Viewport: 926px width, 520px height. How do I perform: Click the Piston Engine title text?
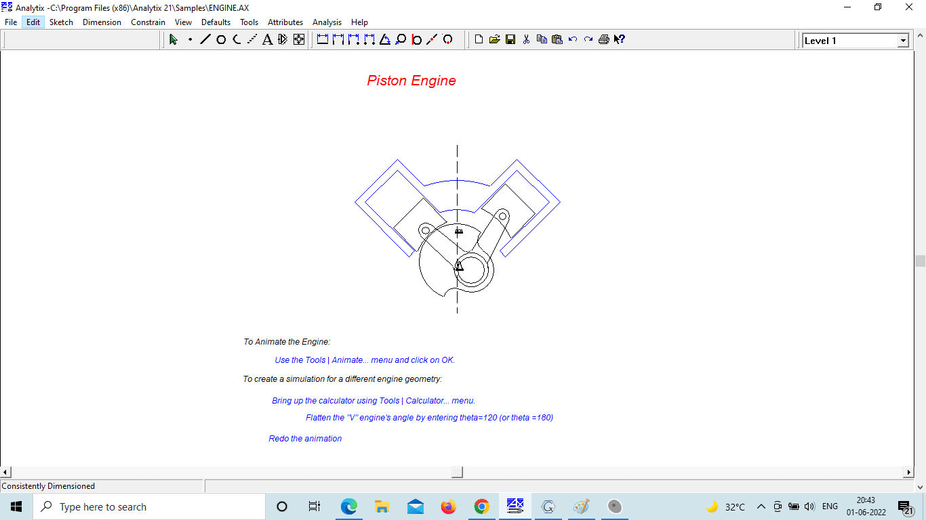click(x=411, y=81)
